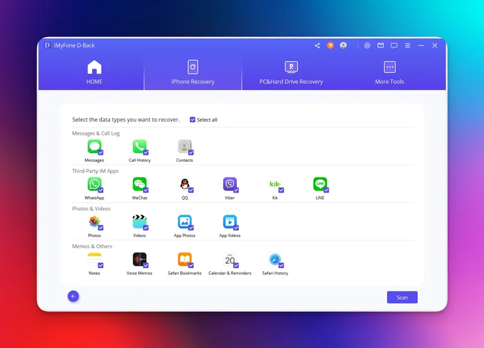Viewport: 484px width, 348px height.
Task: Click the Memos & Others heading
Action: click(x=92, y=246)
